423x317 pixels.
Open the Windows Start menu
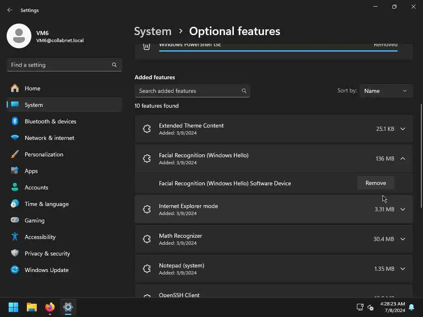14,307
